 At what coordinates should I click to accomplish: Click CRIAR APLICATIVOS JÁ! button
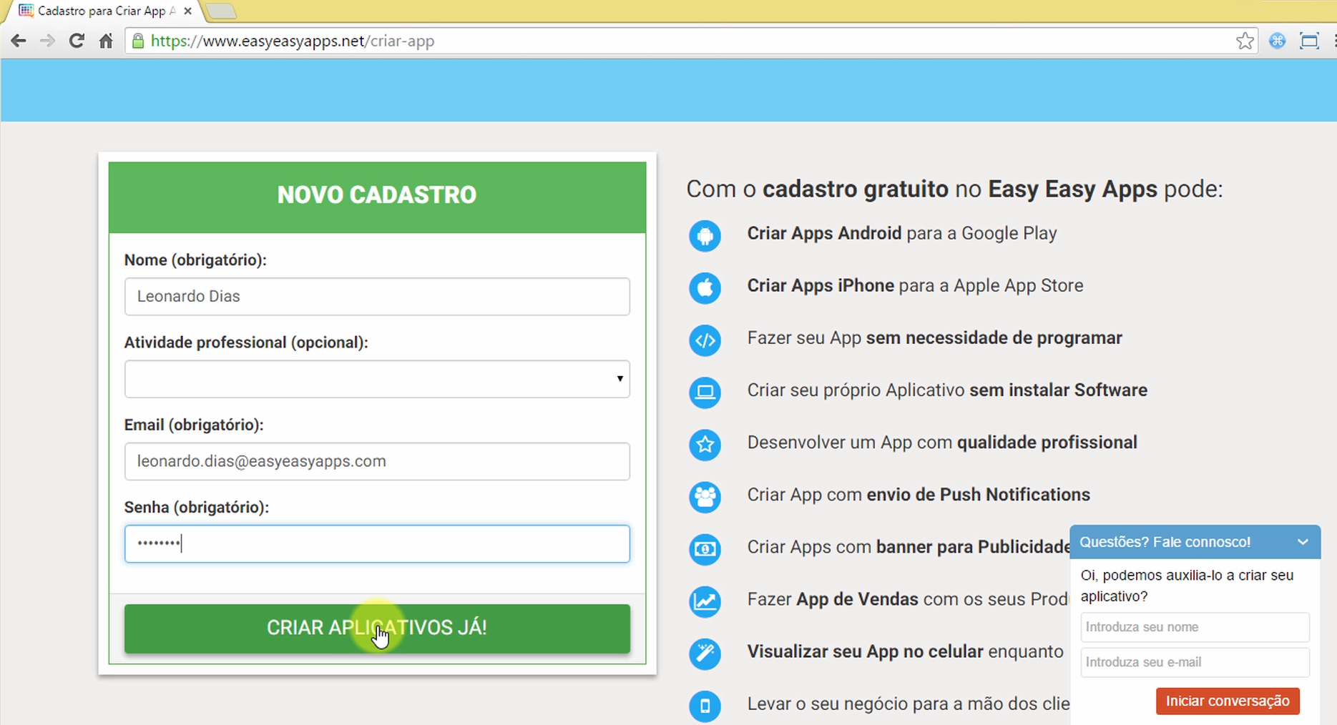[x=377, y=628]
